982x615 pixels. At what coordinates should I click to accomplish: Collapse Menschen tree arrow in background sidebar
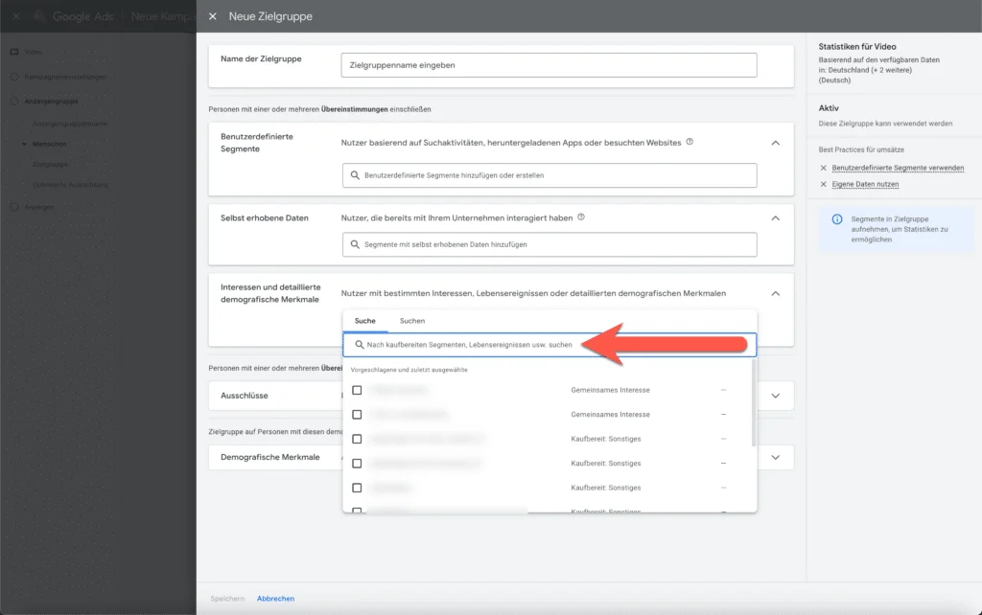(x=24, y=144)
